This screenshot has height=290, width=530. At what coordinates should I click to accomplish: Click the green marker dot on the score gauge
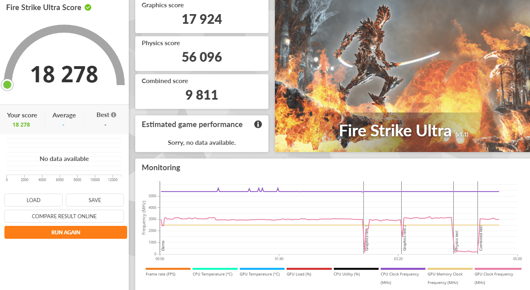point(7,85)
